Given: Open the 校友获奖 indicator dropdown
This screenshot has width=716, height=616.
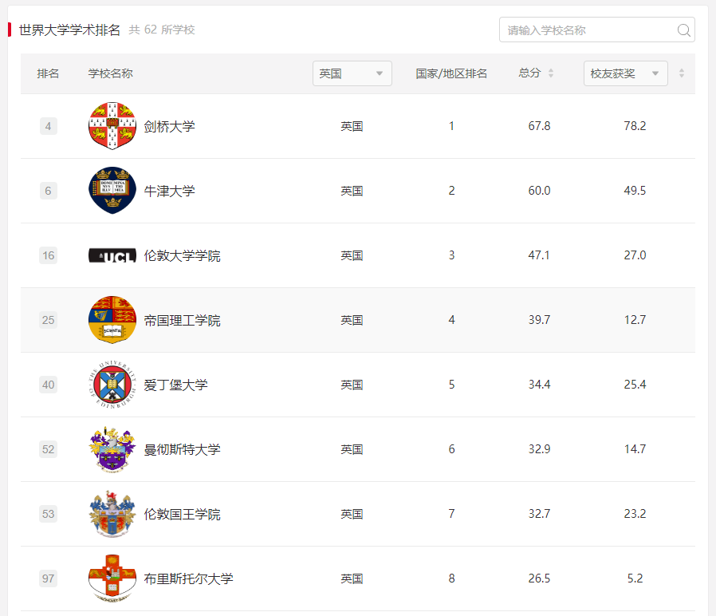Looking at the screenshot, I should pos(625,73).
